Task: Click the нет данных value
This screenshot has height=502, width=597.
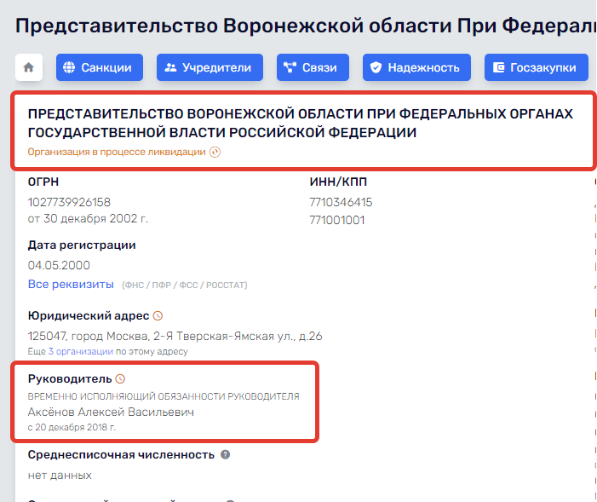Action: [x=60, y=476]
